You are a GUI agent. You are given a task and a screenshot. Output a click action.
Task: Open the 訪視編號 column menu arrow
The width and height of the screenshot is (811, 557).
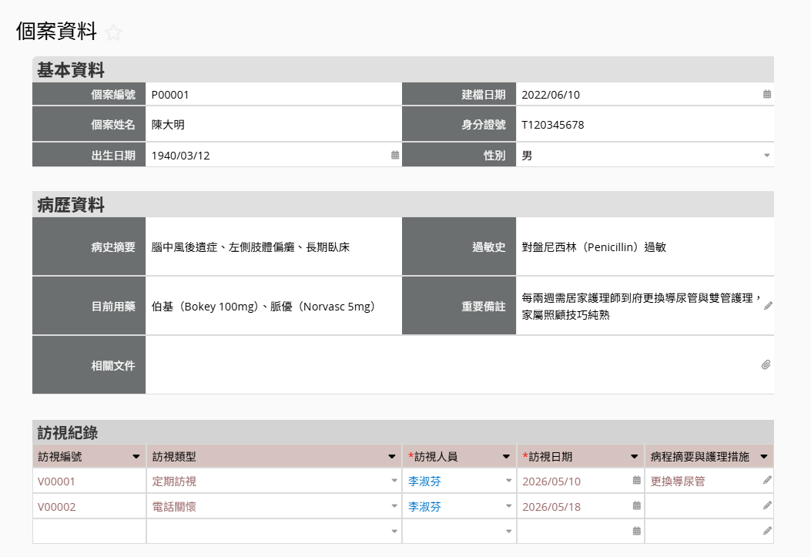(136, 457)
